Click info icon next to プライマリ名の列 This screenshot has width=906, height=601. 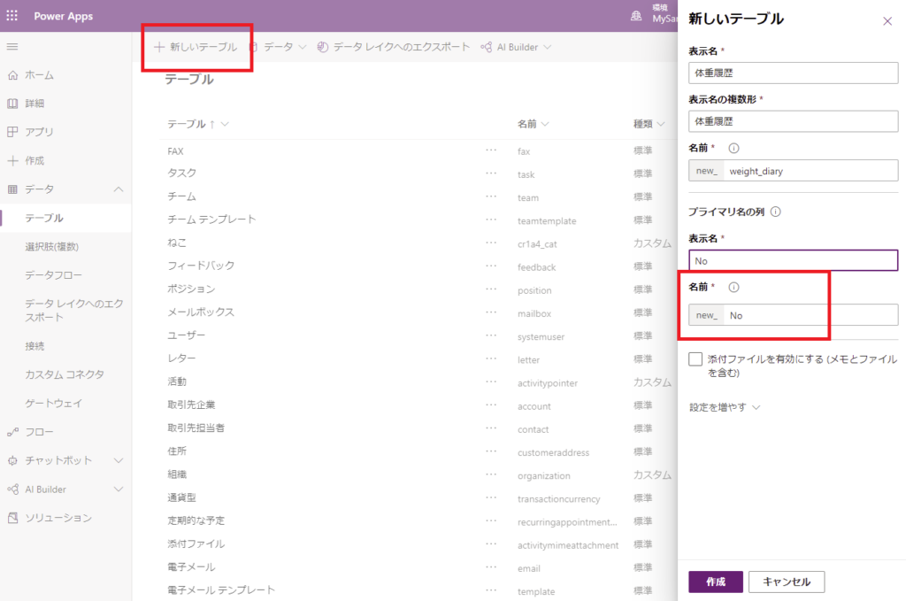pyautogui.click(x=775, y=212)
